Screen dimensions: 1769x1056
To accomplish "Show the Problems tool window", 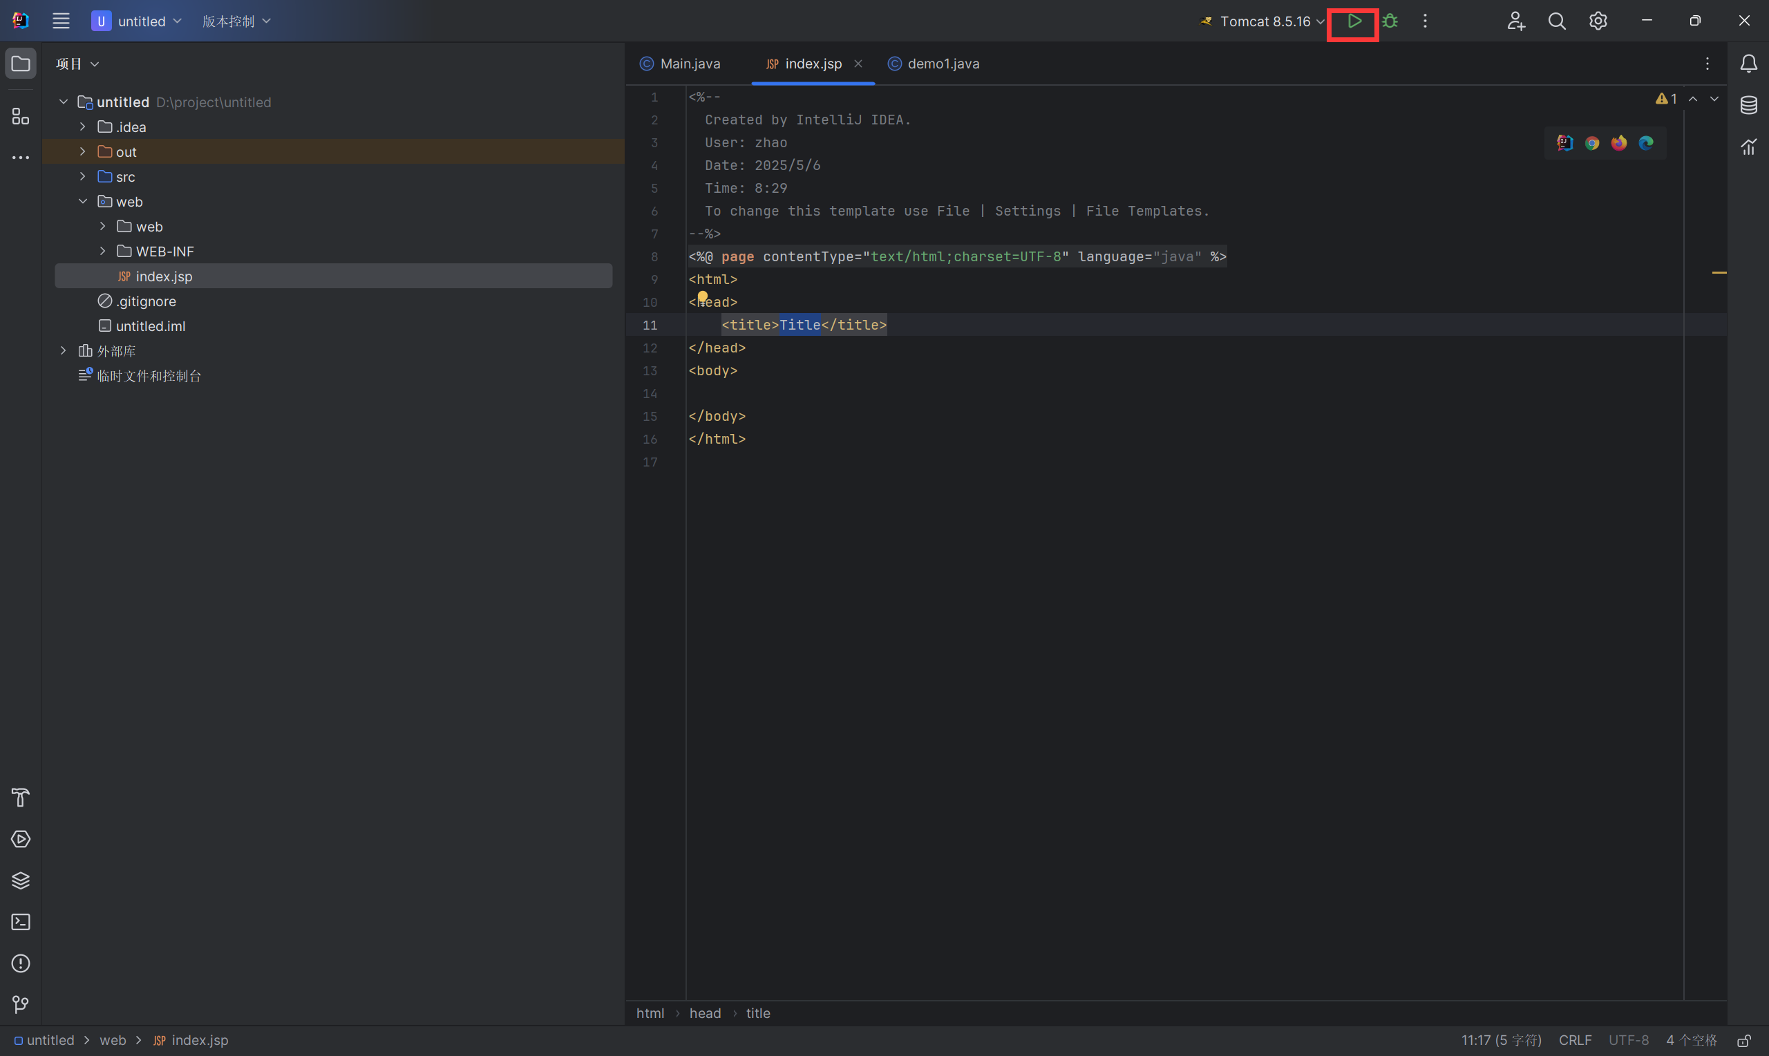I will tap(21, 963).
